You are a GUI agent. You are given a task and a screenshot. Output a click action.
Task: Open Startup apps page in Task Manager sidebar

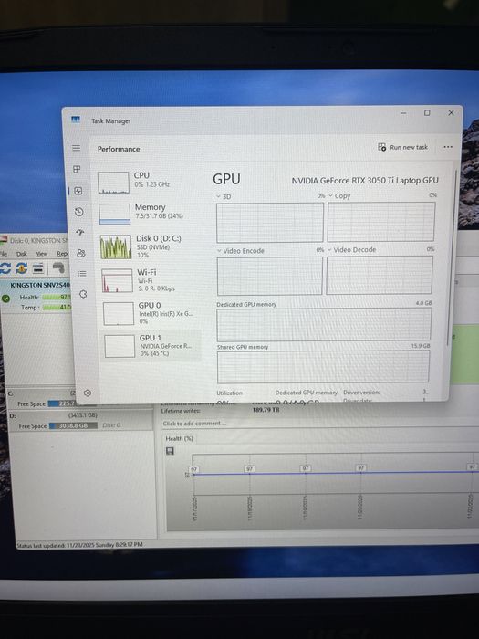80,232
